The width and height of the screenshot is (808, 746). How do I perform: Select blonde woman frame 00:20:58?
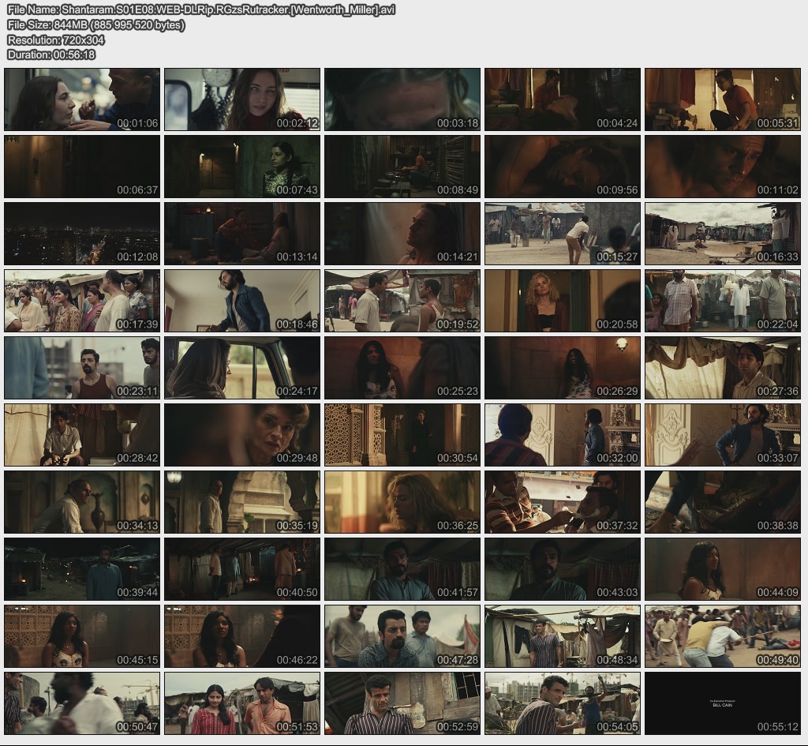562,301
